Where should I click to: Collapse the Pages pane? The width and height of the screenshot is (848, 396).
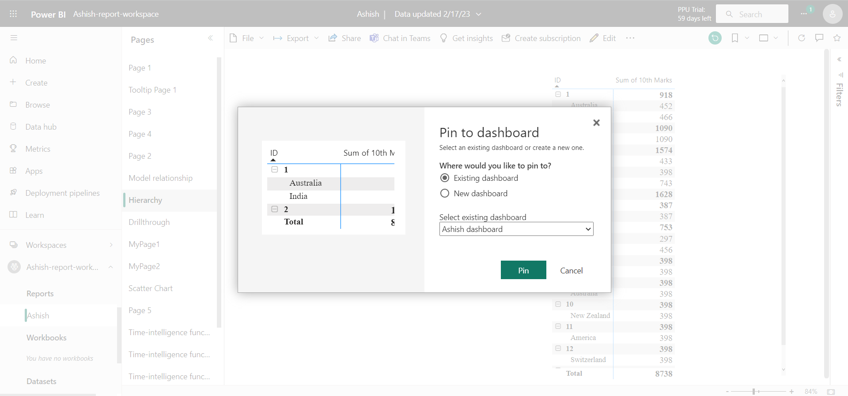tap(211, 38)
